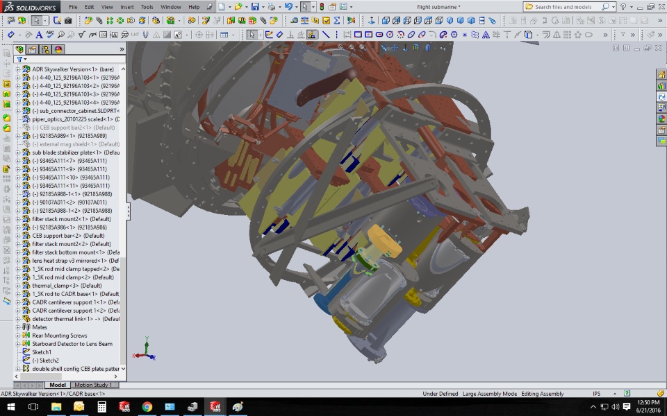Open File Explorer from the Windows taskbar
Viewport: 667px width, 416px height.
click(x=56, y=407)
